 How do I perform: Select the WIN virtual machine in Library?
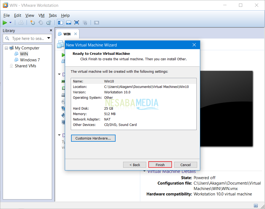[x=24, y=54]
